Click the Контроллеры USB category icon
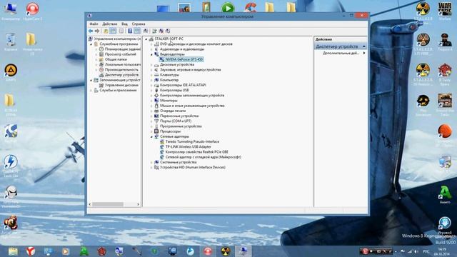The width and height of the screenshot is (457, 257). 156,90
